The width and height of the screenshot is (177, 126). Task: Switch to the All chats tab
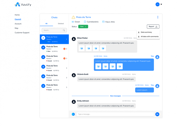(47, 23)
